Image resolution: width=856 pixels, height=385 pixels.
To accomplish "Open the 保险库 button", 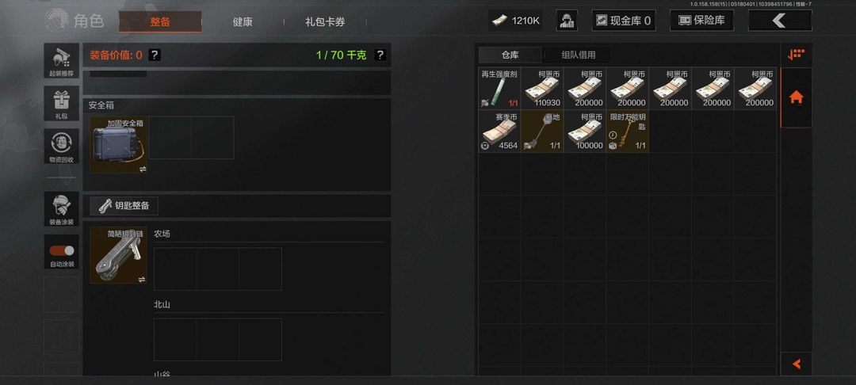I will click(x=701, y=21).
